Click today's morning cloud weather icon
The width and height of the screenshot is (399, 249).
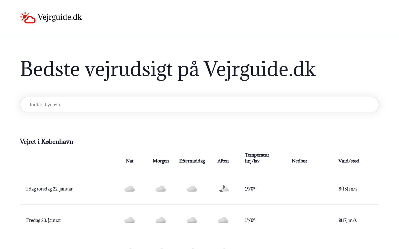(161, 189)
